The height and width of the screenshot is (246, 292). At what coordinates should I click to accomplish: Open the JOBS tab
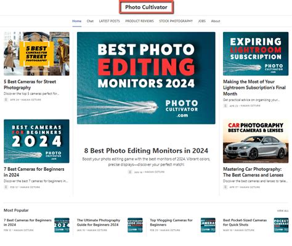click(202, 21)
